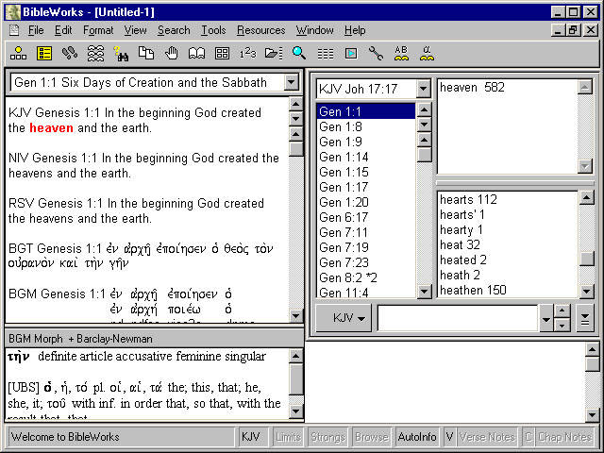Click the yellow checklist toolbar icon

click(44, 53)
